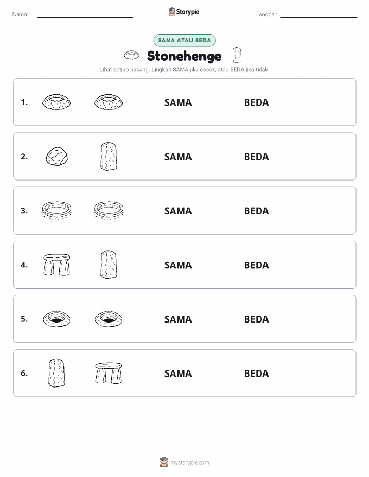This screenshot has height=477, width=369.
Task: Click the trilithon image in row 4
Action: [x=57, y=265]
